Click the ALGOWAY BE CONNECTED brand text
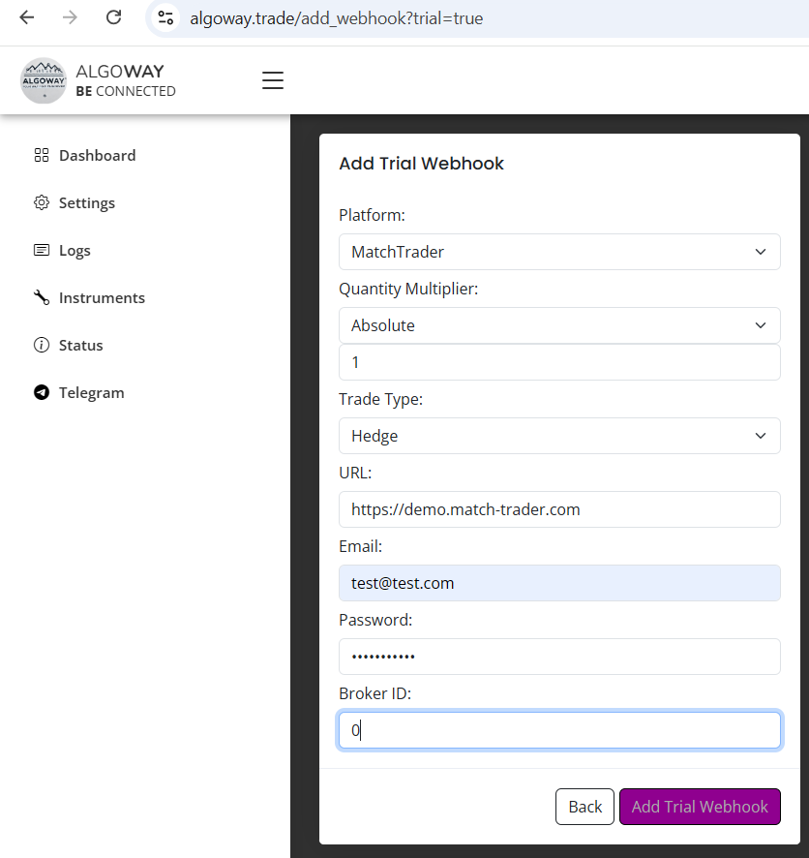This screenshot has width=809, height=858. pyautogui.click(x=126, y=80)
